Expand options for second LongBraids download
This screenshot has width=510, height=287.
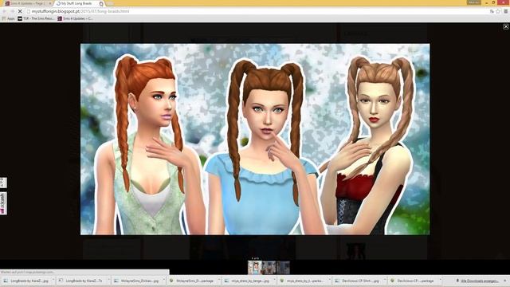pyautogui.click(x=109, y=281)
